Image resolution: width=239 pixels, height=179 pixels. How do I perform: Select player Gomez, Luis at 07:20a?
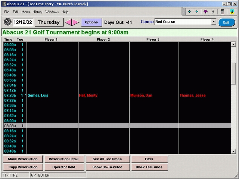coord(38,95)
